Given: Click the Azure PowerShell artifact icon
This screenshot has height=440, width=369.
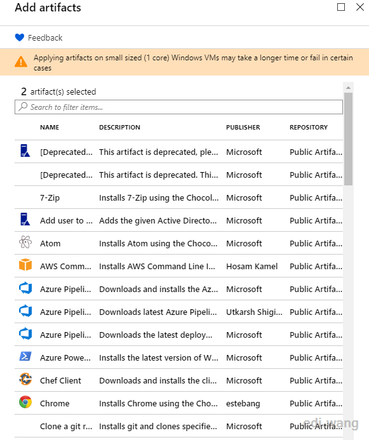Looking at the screenshot, I should tap(25, 357).
